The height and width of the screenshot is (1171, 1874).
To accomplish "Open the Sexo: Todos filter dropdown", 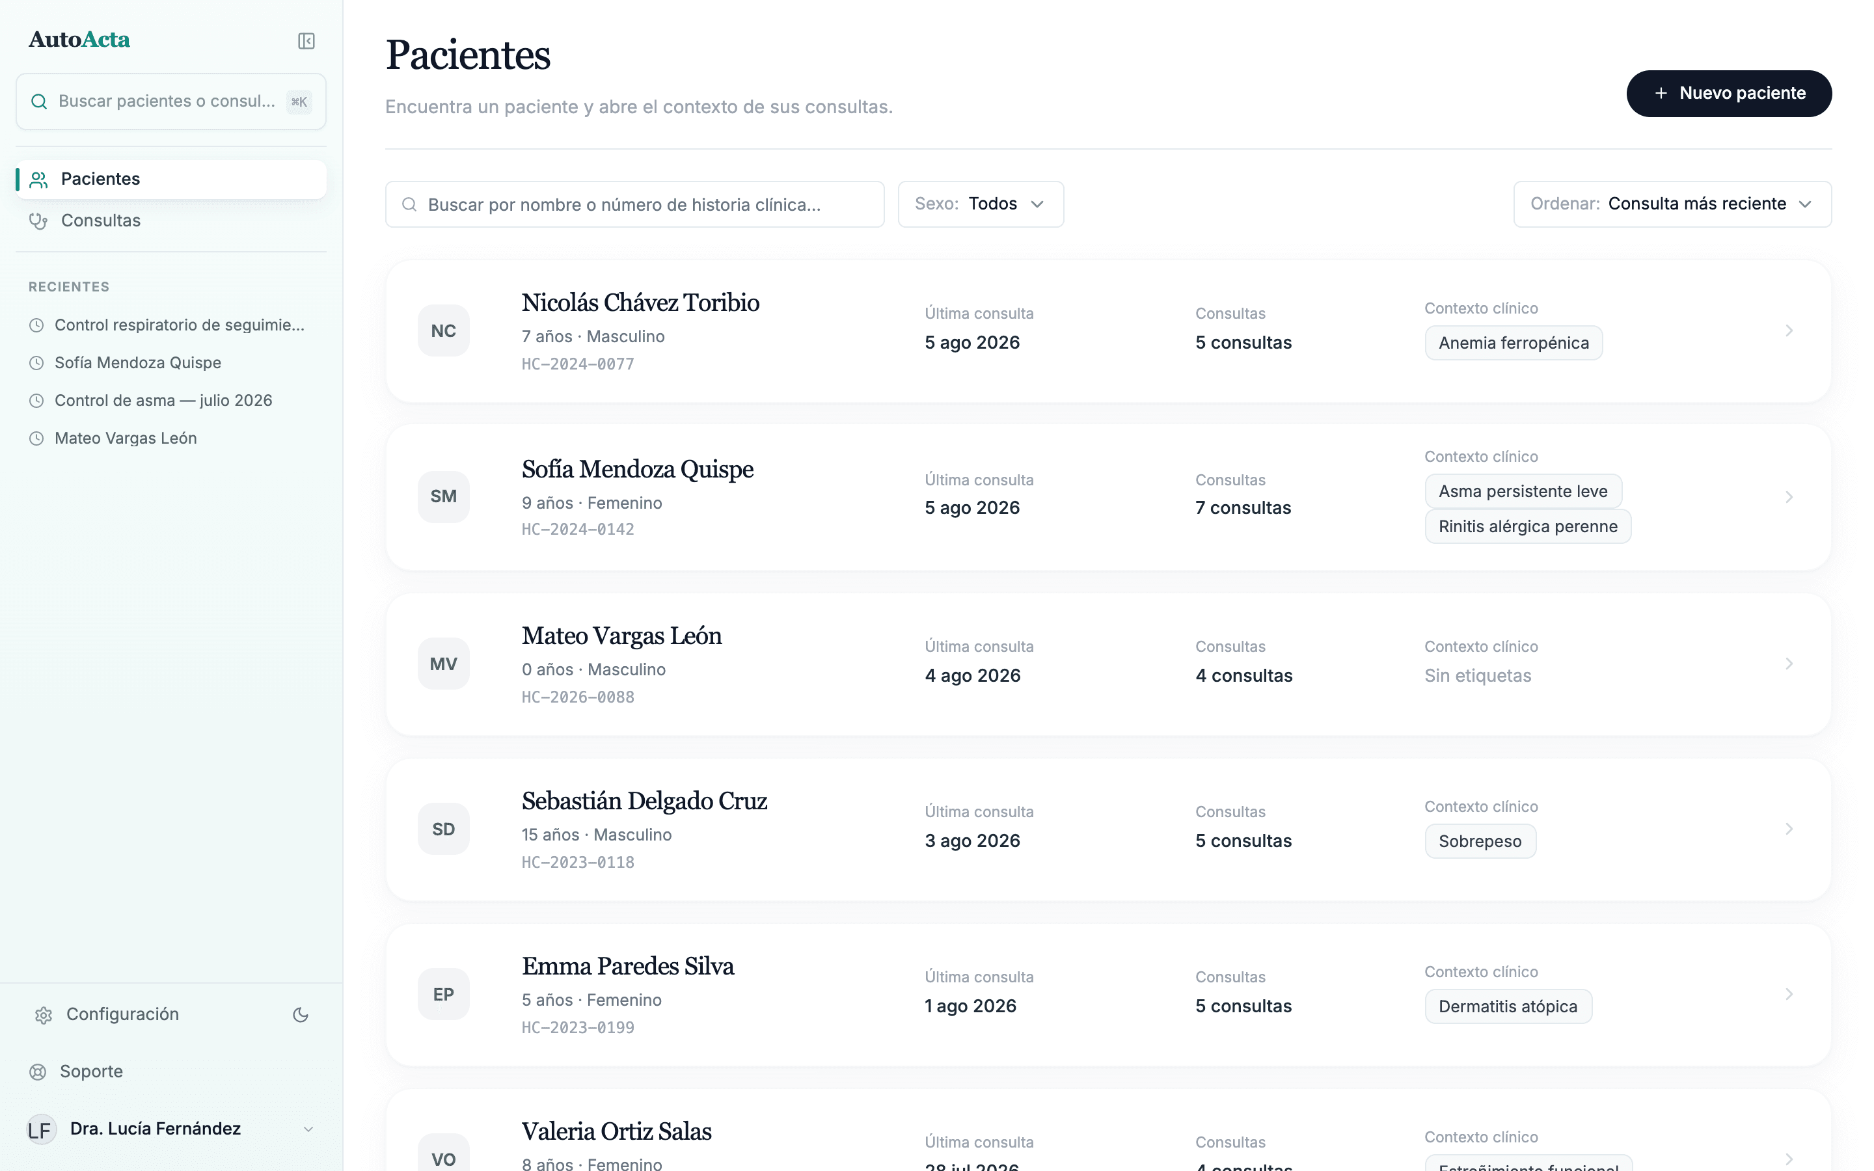I will coord(981,204).
